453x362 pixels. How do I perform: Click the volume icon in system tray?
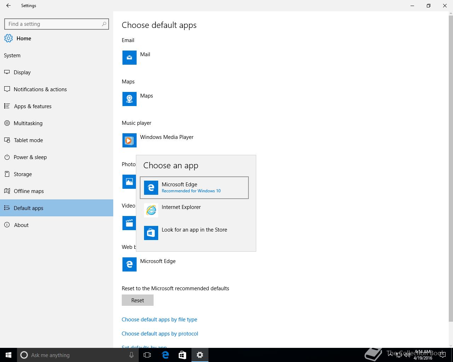407,355
